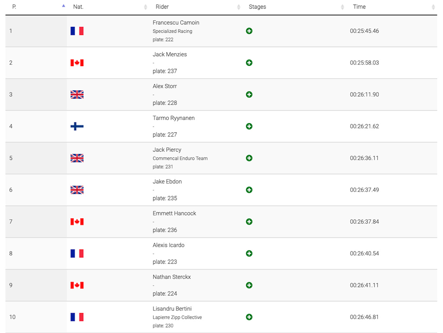Image resolution: width=443 pixels, height=333 pixels.
Task: Click Finland flag for Tarmo Ryynanen
Action: [x=77, y=126]
